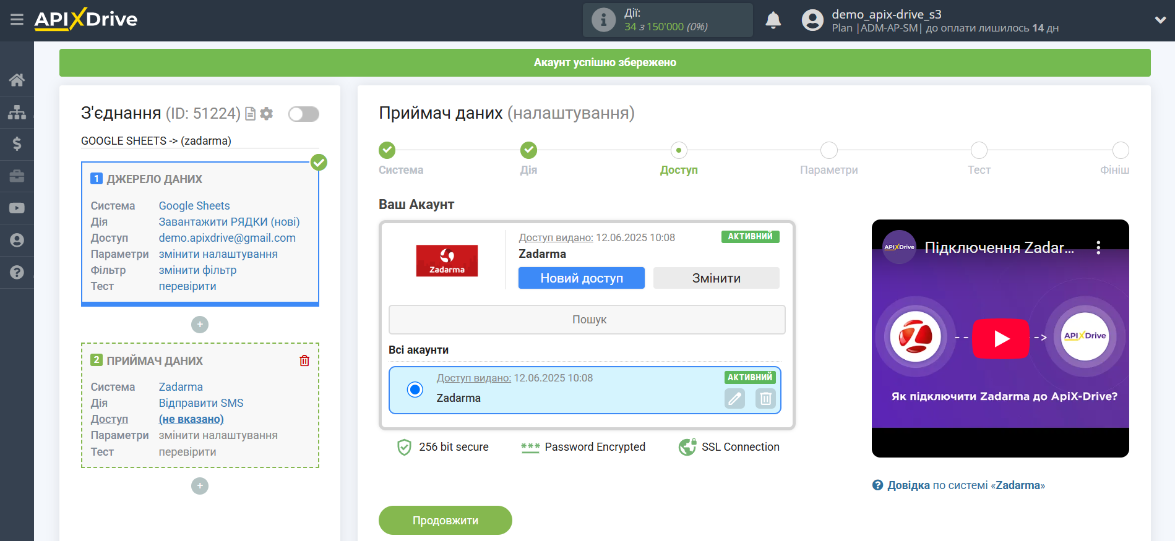
Task: Click the 'Акаунт успішно збережено' notification bar
Action: [x=605, y=62]
